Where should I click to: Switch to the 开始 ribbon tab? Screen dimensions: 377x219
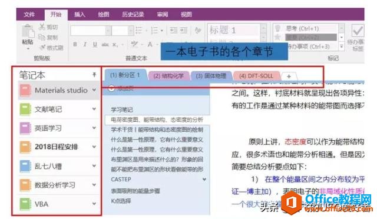[56, 15]
